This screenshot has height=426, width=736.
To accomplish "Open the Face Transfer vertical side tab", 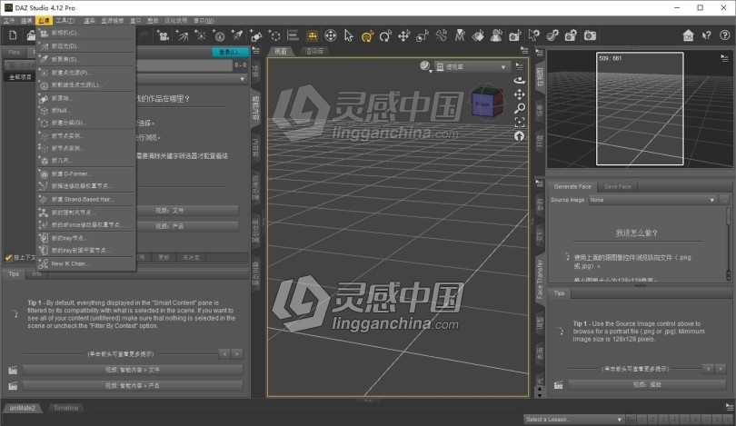I will coord(540,279).
